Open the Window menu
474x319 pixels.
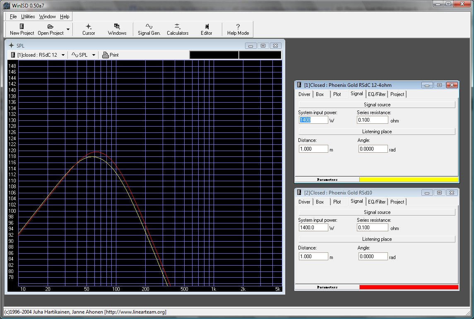tap(48, 17)
